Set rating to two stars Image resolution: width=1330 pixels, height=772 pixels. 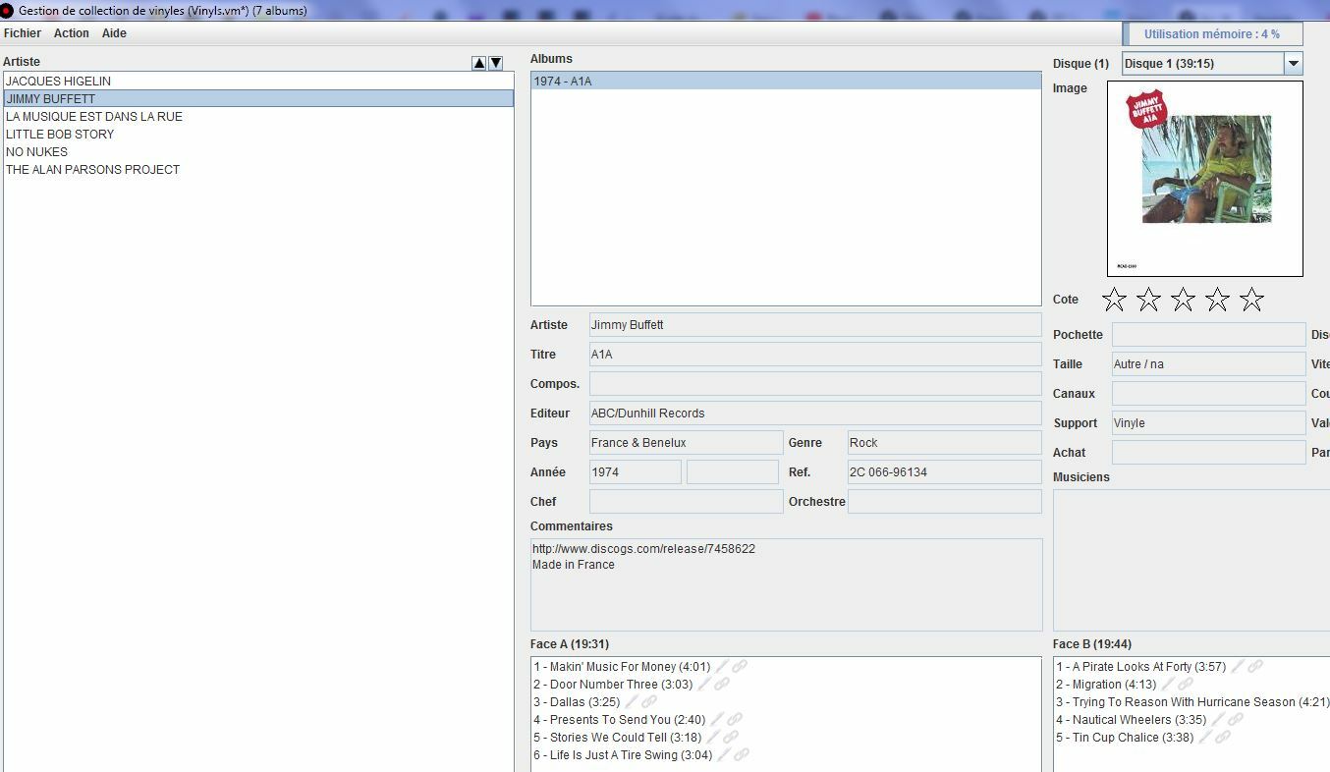(1148, 300)
